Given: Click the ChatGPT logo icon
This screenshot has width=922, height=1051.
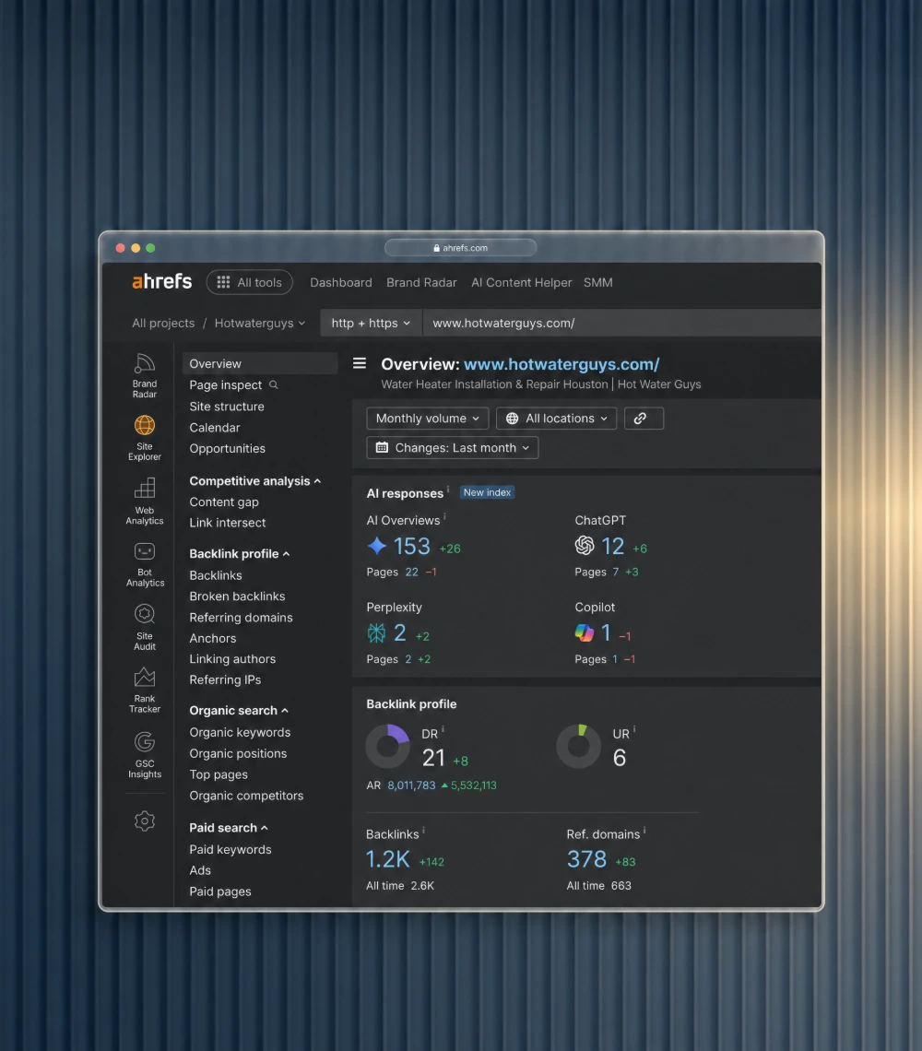Looking at the screenshot, I should pos(585,546).
